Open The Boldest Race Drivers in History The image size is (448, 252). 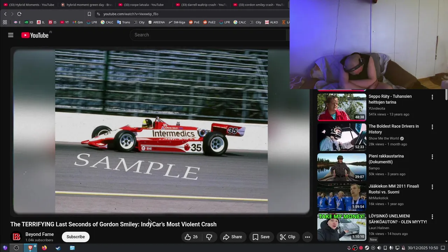pyautogui.click(x=394, y=129)
